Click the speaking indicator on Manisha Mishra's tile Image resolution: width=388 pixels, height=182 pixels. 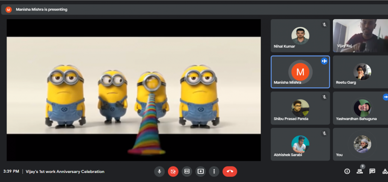324,61
